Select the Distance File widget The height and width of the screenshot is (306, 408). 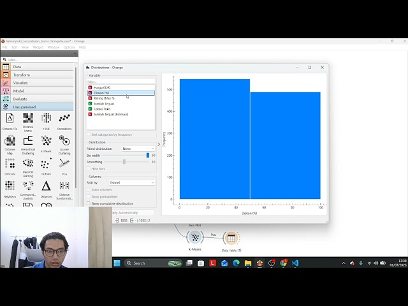(x=10, y=122)
